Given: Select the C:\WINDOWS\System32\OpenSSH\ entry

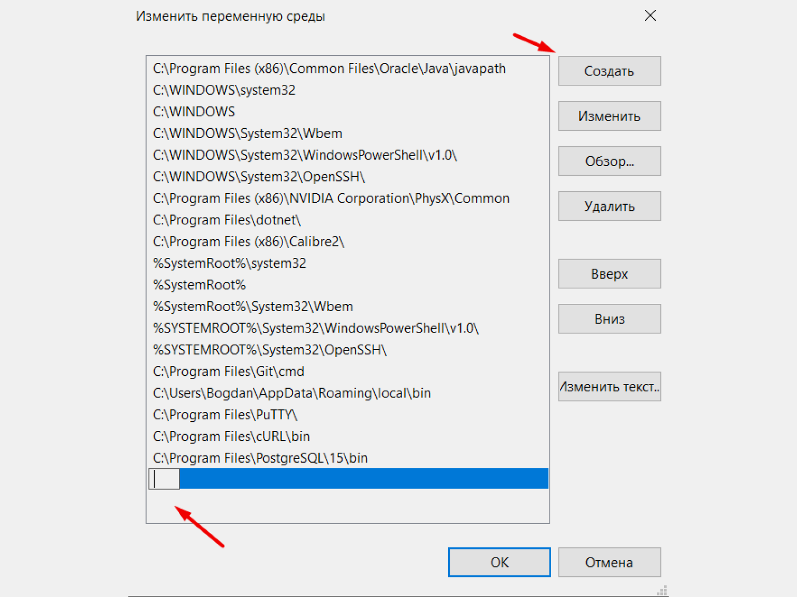Looking at the screenshot, I should click(348, 176).
